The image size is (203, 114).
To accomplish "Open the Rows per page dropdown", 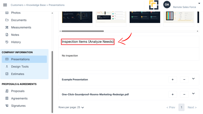I will click(x=71, y=107).
